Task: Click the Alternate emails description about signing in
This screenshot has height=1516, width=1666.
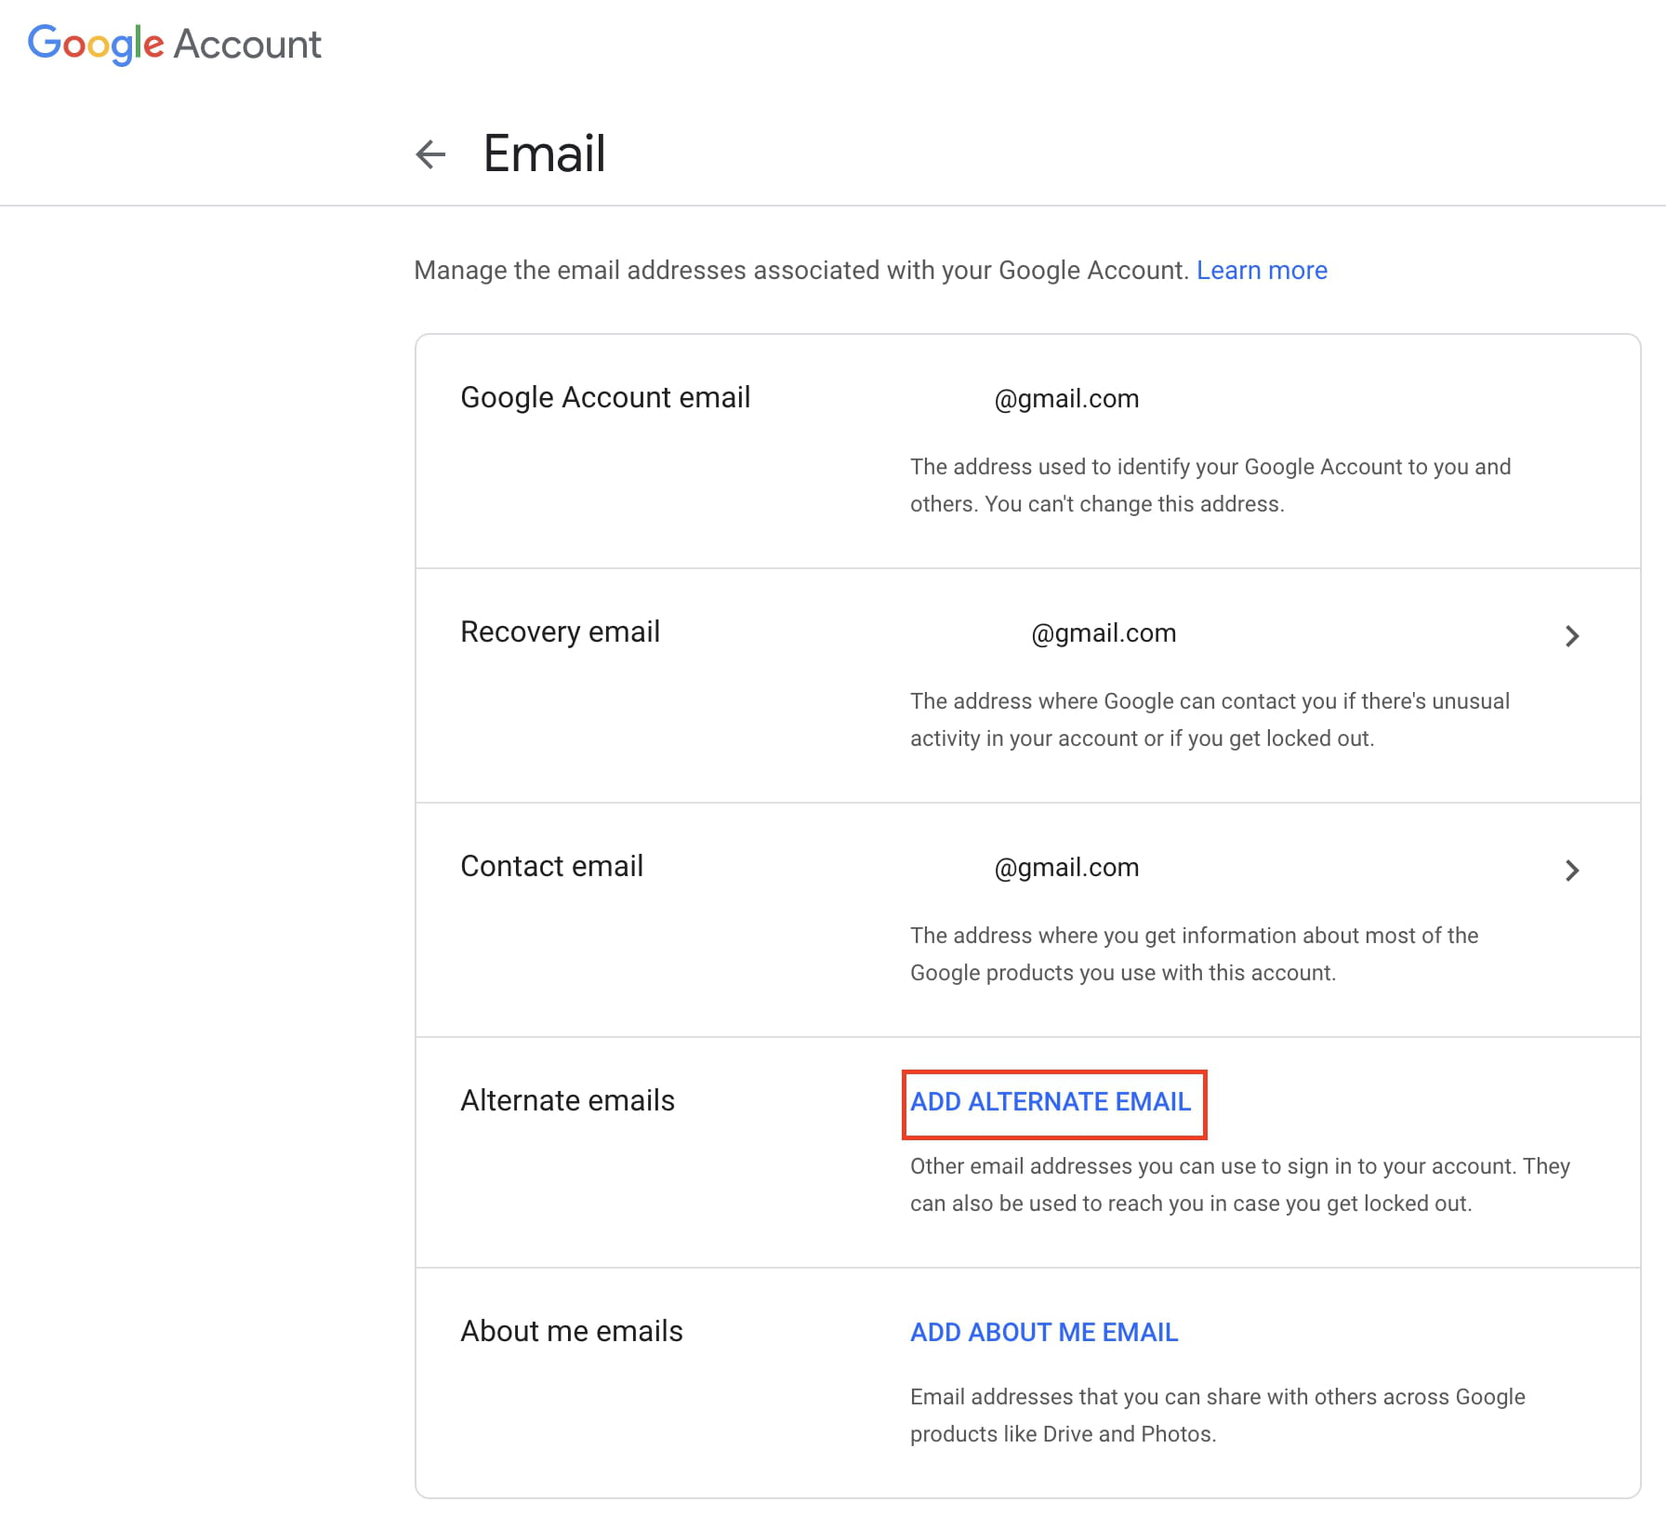Action: pos(1239,1185)
